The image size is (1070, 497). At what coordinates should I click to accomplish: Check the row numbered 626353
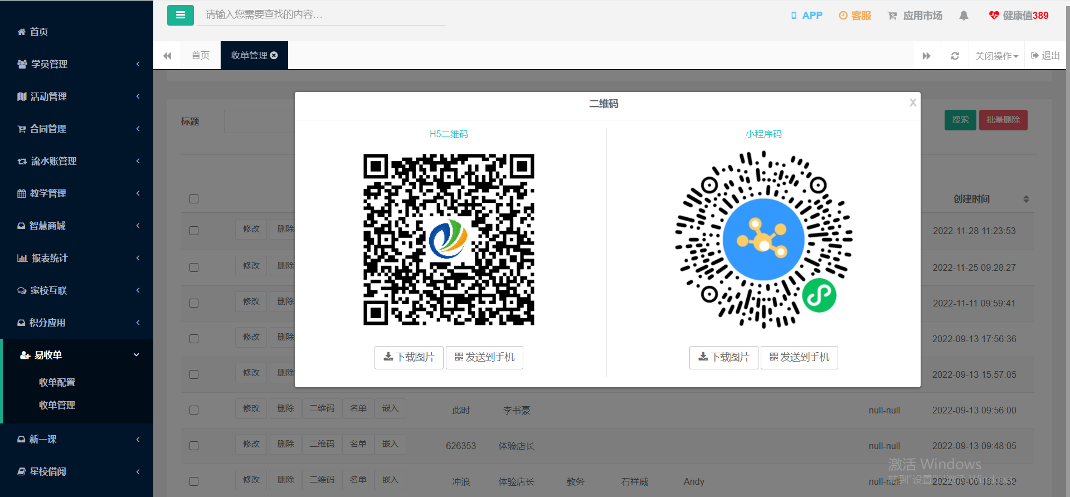(194, 446)
